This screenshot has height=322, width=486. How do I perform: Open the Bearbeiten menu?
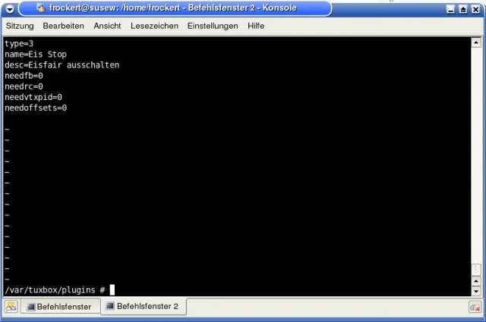63,26
